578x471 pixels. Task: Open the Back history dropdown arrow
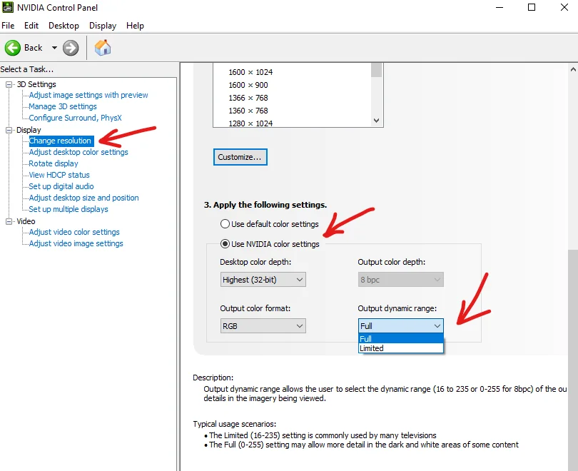[x=54, y=48]
